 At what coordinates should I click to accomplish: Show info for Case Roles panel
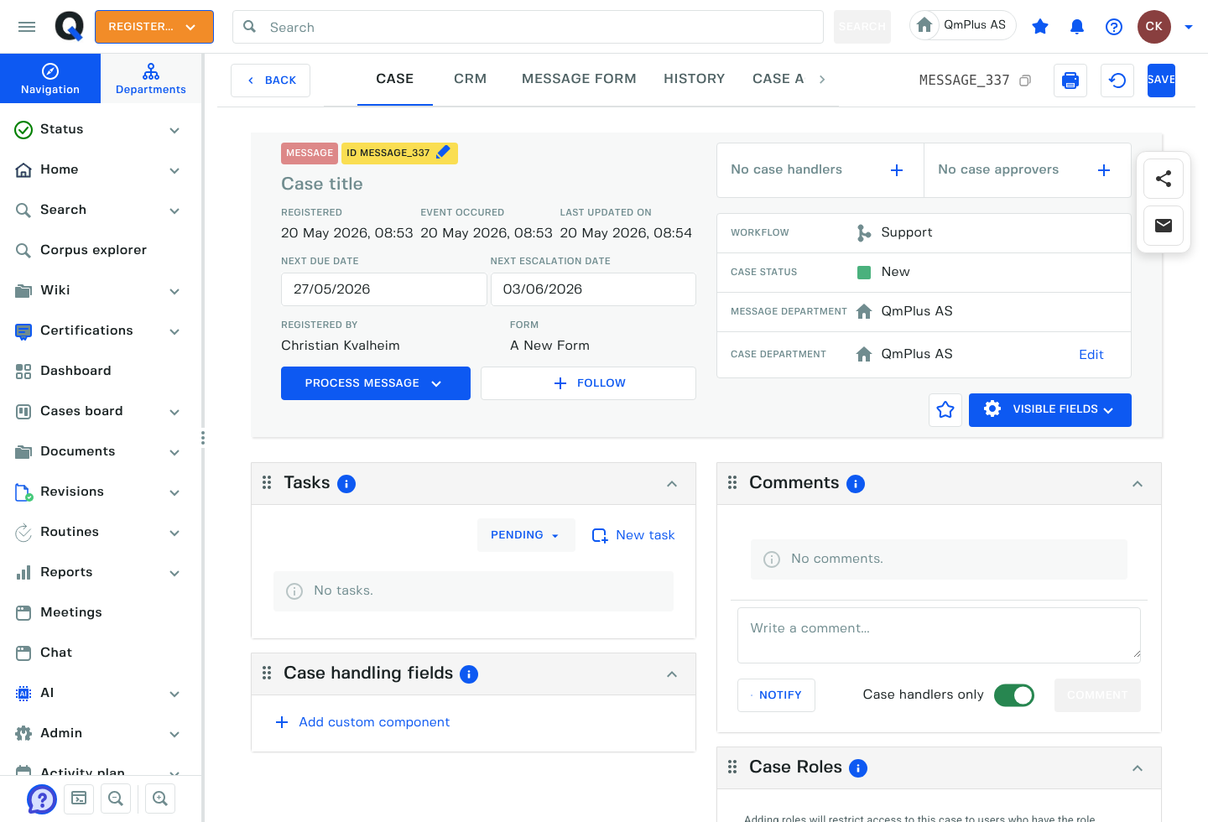pyautogui.click(x=858, y=768)
